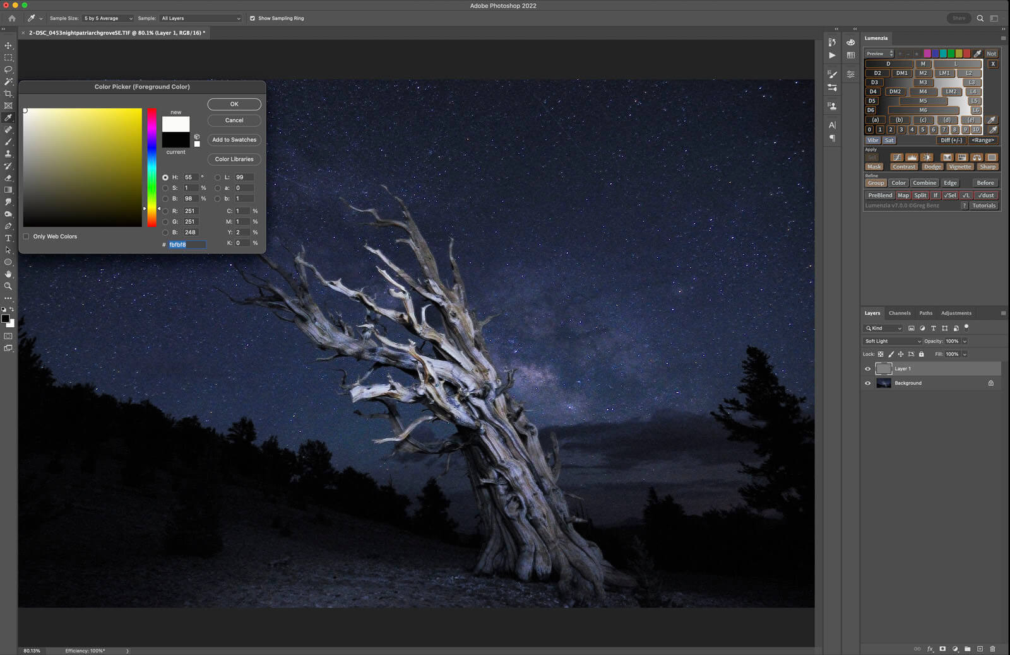Lock all with the padlock lock icon
Screen dimensions: 1010x655
click(x=921, y=354)
